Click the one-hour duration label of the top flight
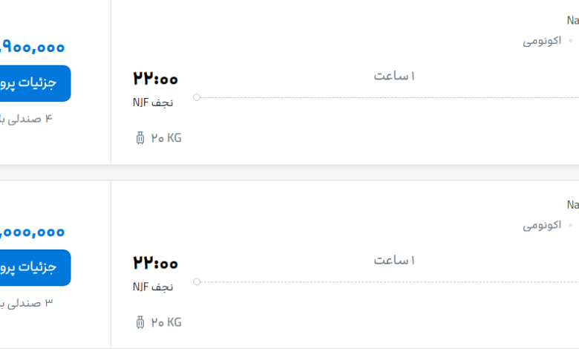Screen dimensions: 579x349 [x=394, y=76]
